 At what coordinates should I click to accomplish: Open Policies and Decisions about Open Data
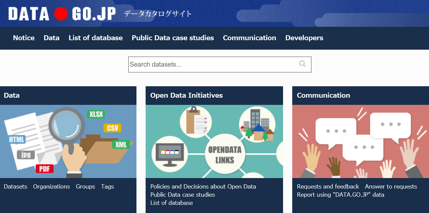pos(203,187)
